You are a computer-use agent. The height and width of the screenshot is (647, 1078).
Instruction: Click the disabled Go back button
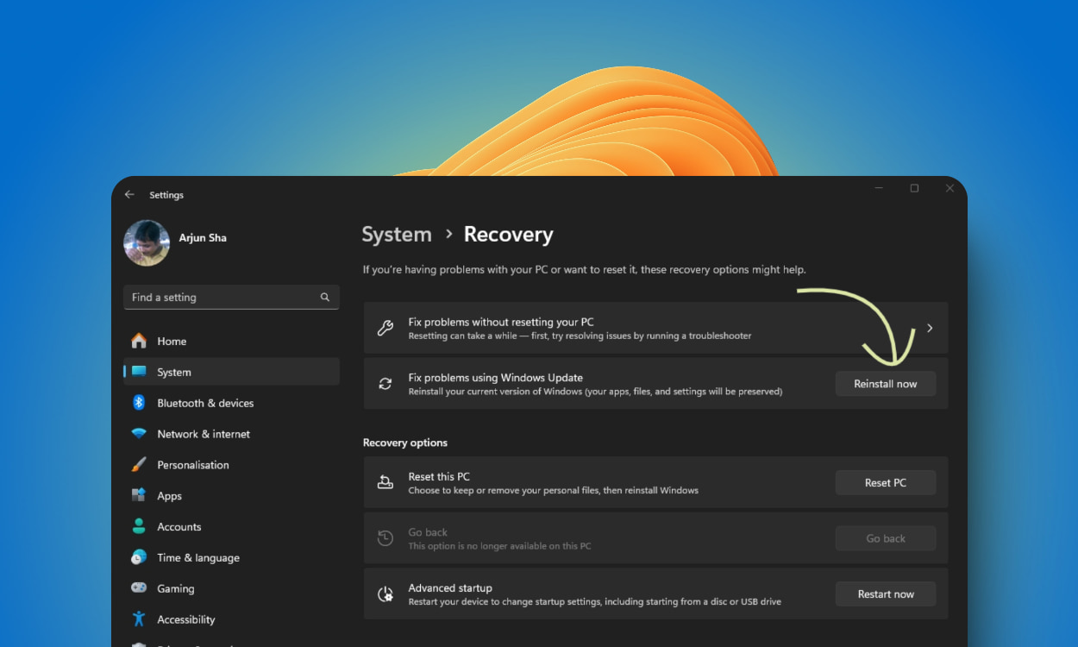tap(886, 538)
